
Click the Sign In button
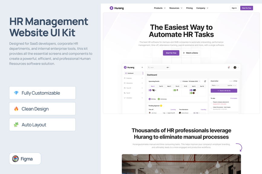[x=234, y=8]
